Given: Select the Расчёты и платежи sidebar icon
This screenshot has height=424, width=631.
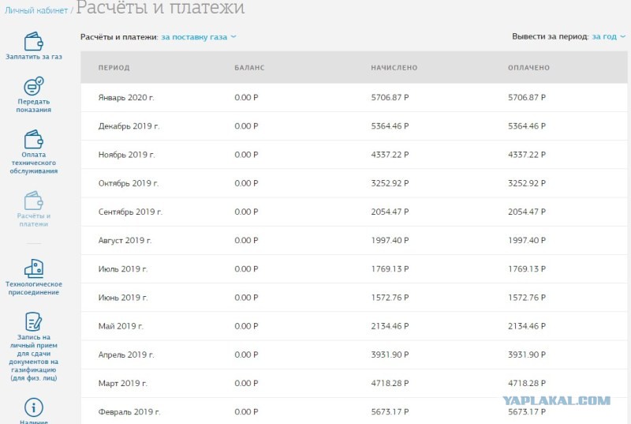Looking at the screenshot, I should (x=33, y=201).
